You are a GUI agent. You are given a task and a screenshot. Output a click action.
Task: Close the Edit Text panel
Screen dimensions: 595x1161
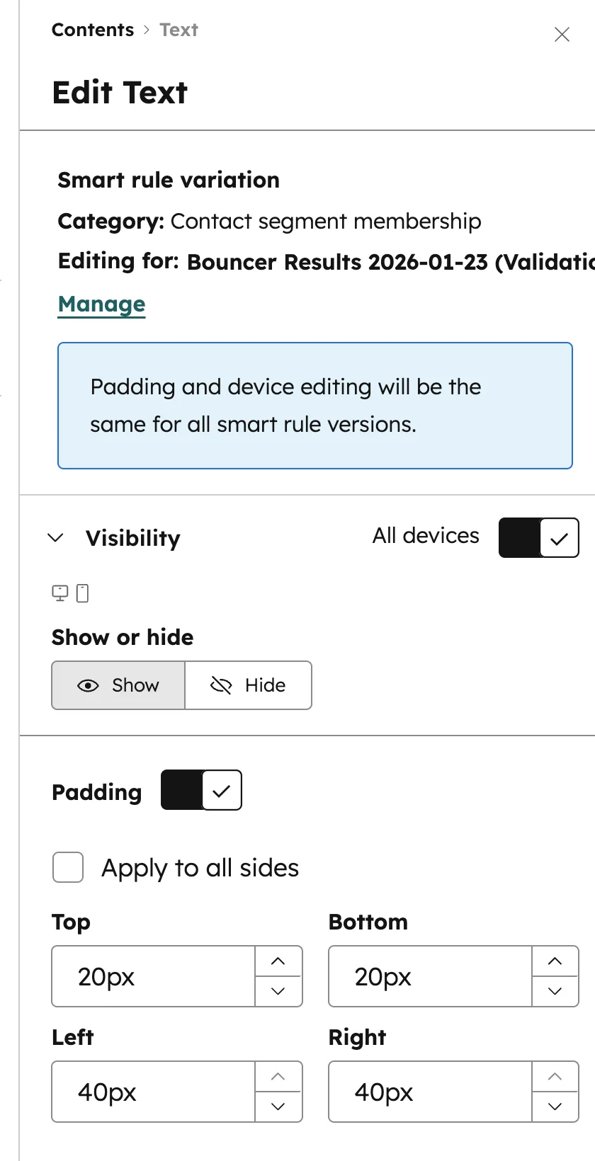pyautogui.click(x=562, y=35)
